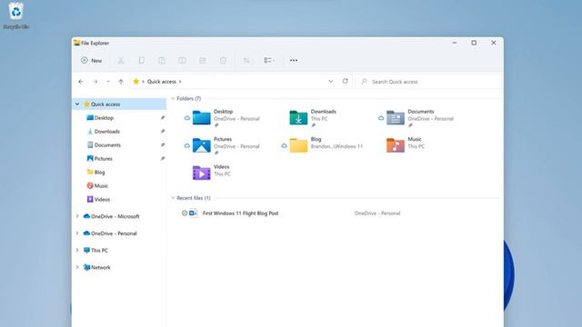
Task: Click the Paste toolbar icon
Action: 162,61
